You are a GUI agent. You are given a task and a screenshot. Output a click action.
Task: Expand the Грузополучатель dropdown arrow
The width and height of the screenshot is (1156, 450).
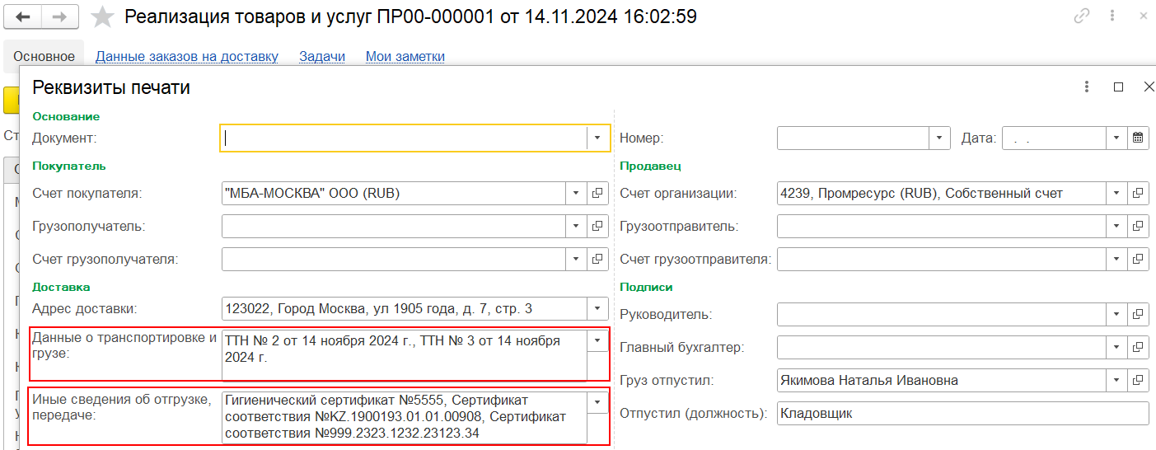click(577, 227)
